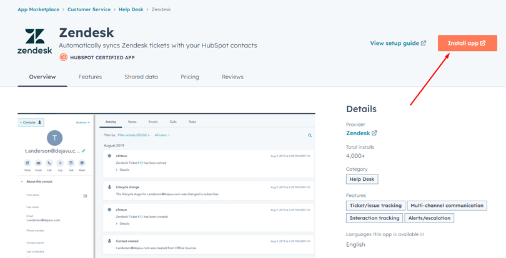Select the Calls tab in preview
The image size is (506, 258).
click(x=173, y=122)
